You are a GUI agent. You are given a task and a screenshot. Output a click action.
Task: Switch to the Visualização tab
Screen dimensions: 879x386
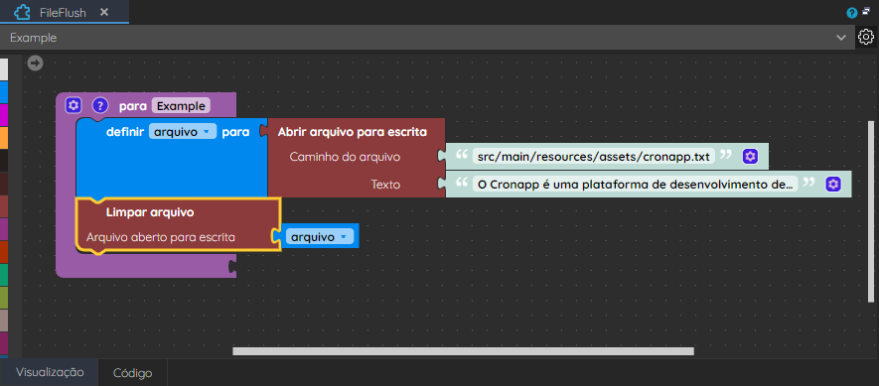pyautogui.click(x=50, y=372)
